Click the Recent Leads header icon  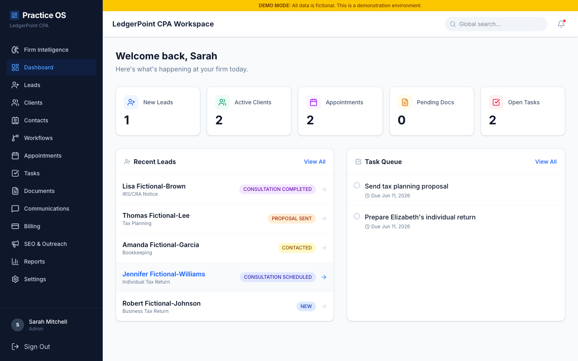(127, 162)
